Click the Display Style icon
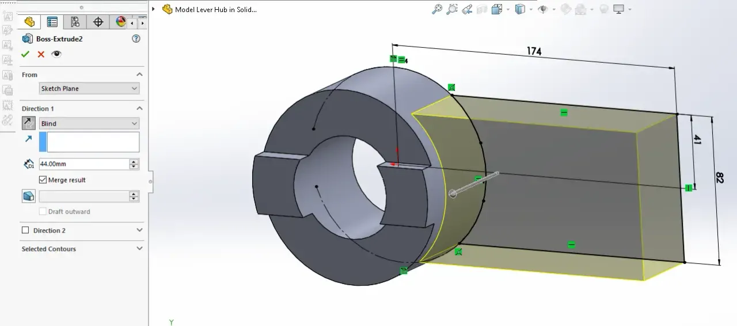Screen dimensions: 737x326 520,9
